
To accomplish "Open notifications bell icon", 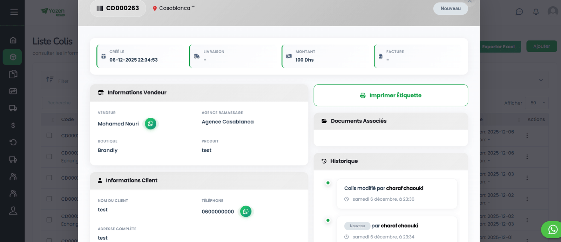I will pos(536,12).
